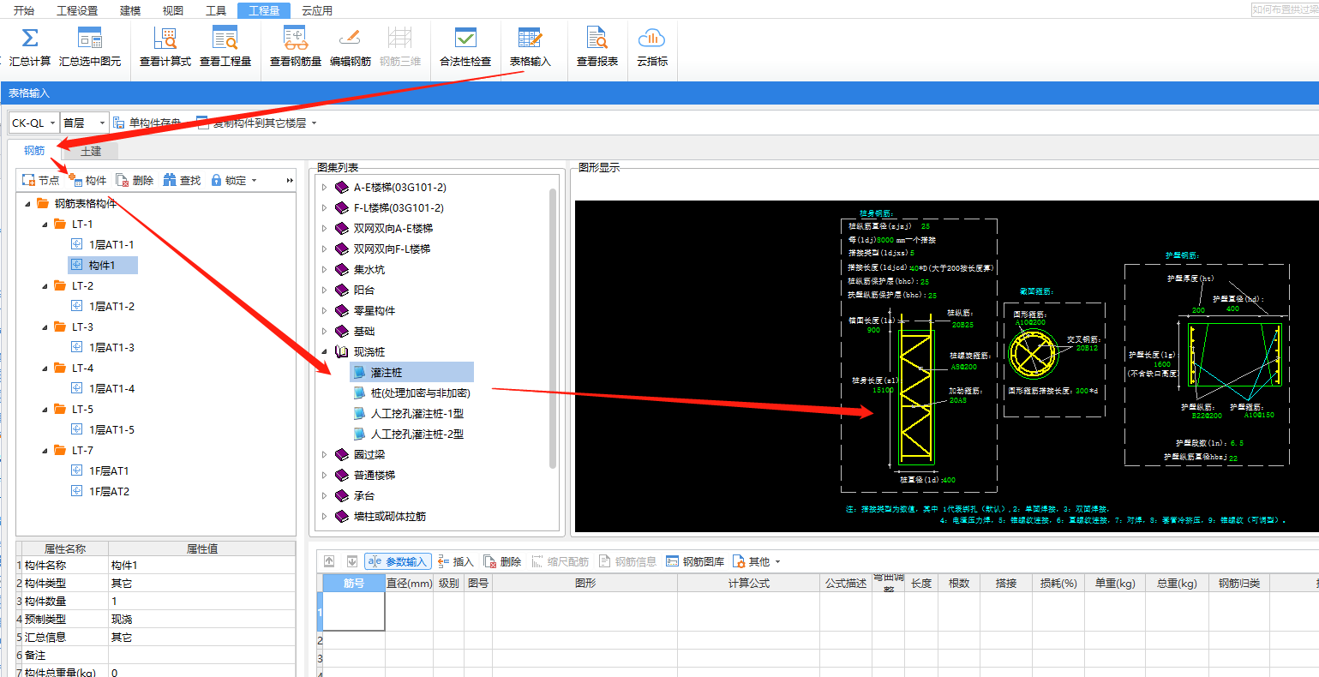Toggle 参数输入 mode

[x=397, y=561]
